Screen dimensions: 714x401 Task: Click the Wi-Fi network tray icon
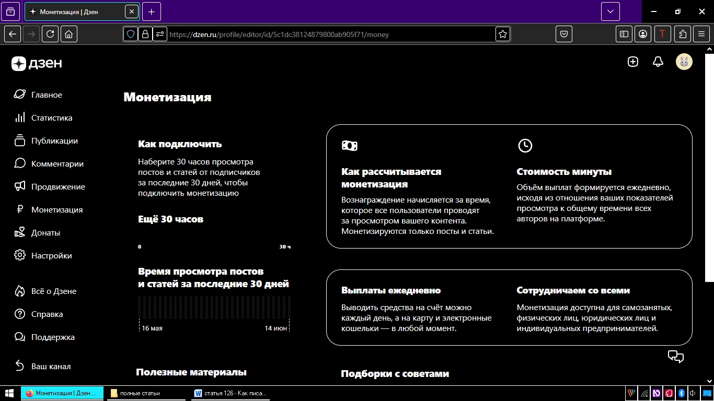pos(645,393)
